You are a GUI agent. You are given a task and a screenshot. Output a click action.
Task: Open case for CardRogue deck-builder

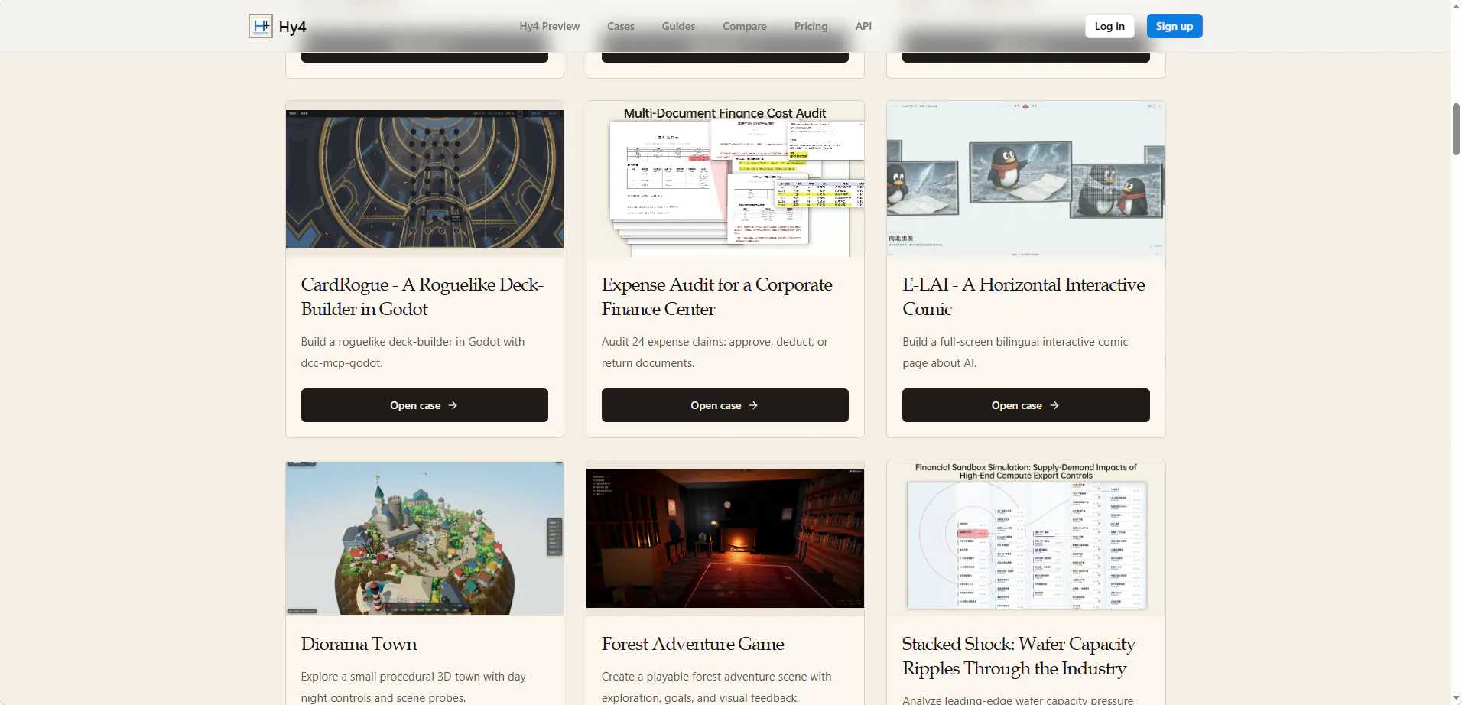pos(424,405)
